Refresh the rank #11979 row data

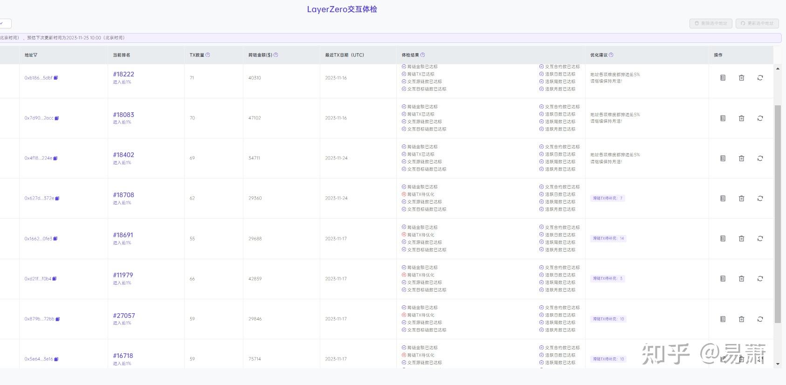[x=760, y=279]
